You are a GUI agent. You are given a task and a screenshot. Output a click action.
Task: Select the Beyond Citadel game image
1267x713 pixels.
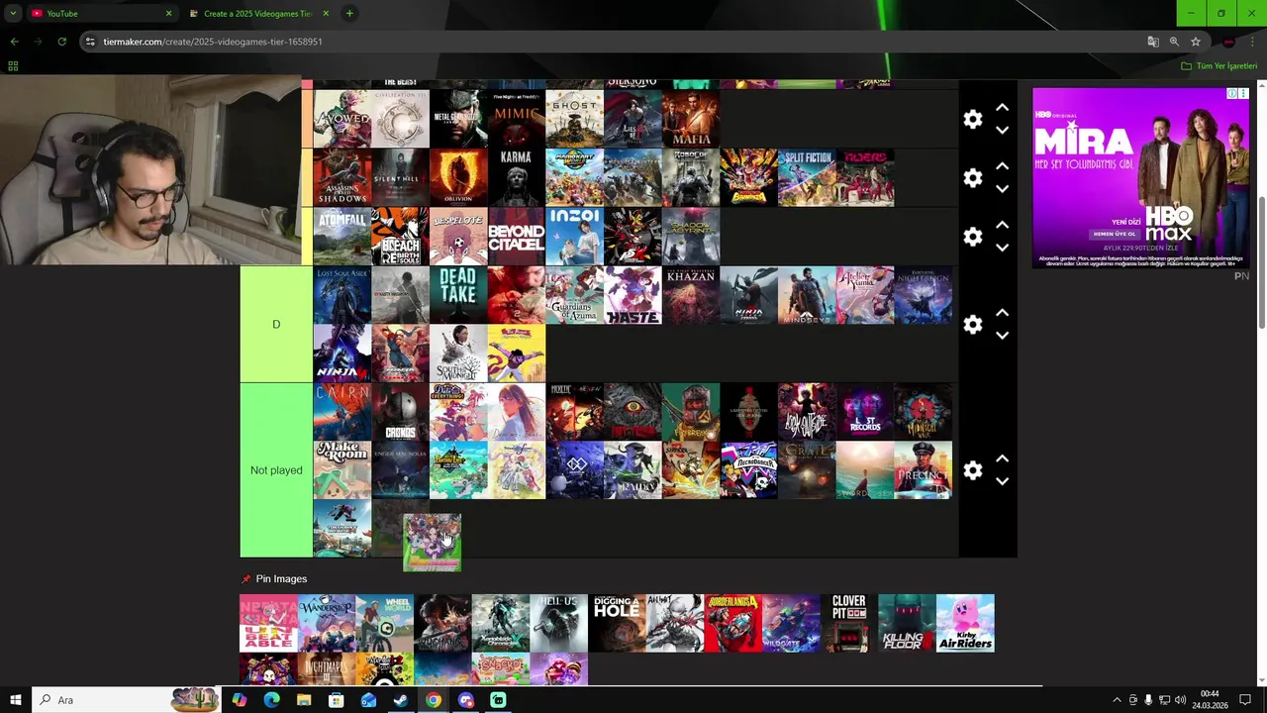click(x=517, y=237)
